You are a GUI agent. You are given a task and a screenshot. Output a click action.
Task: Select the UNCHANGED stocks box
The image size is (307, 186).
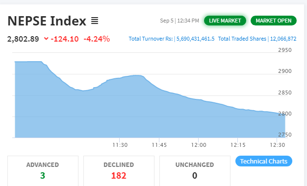coord(195,171)
